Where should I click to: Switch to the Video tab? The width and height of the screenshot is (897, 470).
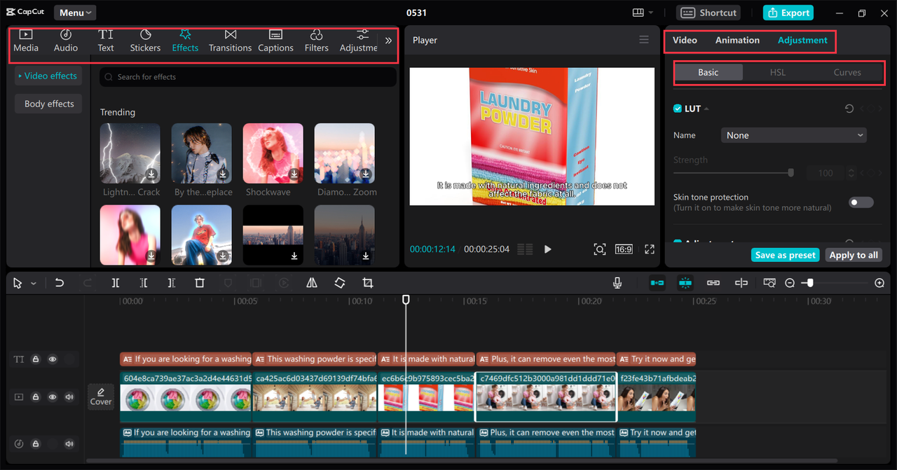685,40
